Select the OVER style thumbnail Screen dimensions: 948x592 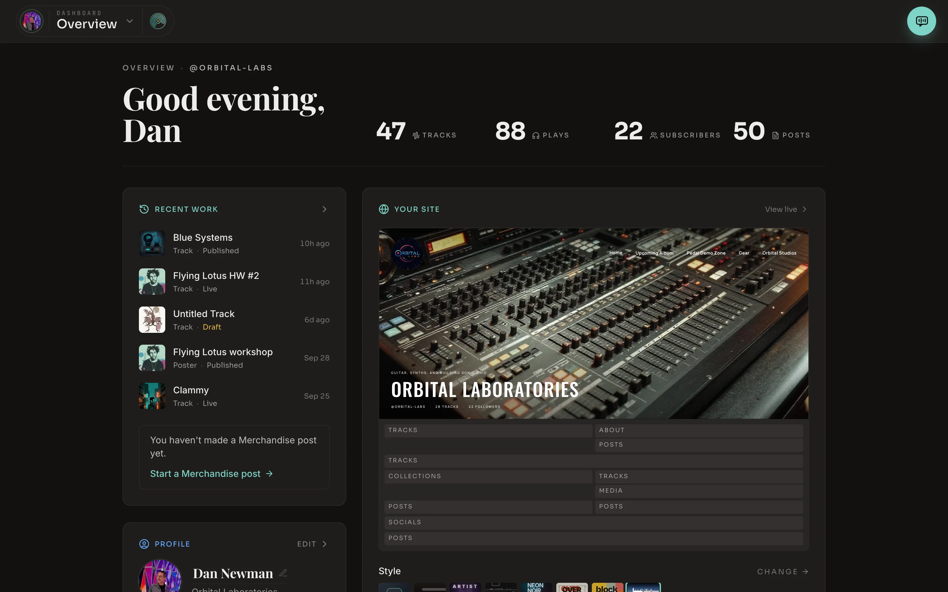(x=571, y=587)
